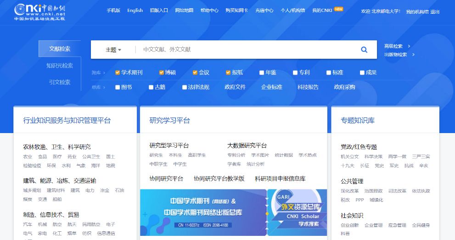Tick the 图书 single-database checkbox
This screenshot has height=240, width=455.
pos(118,87)
